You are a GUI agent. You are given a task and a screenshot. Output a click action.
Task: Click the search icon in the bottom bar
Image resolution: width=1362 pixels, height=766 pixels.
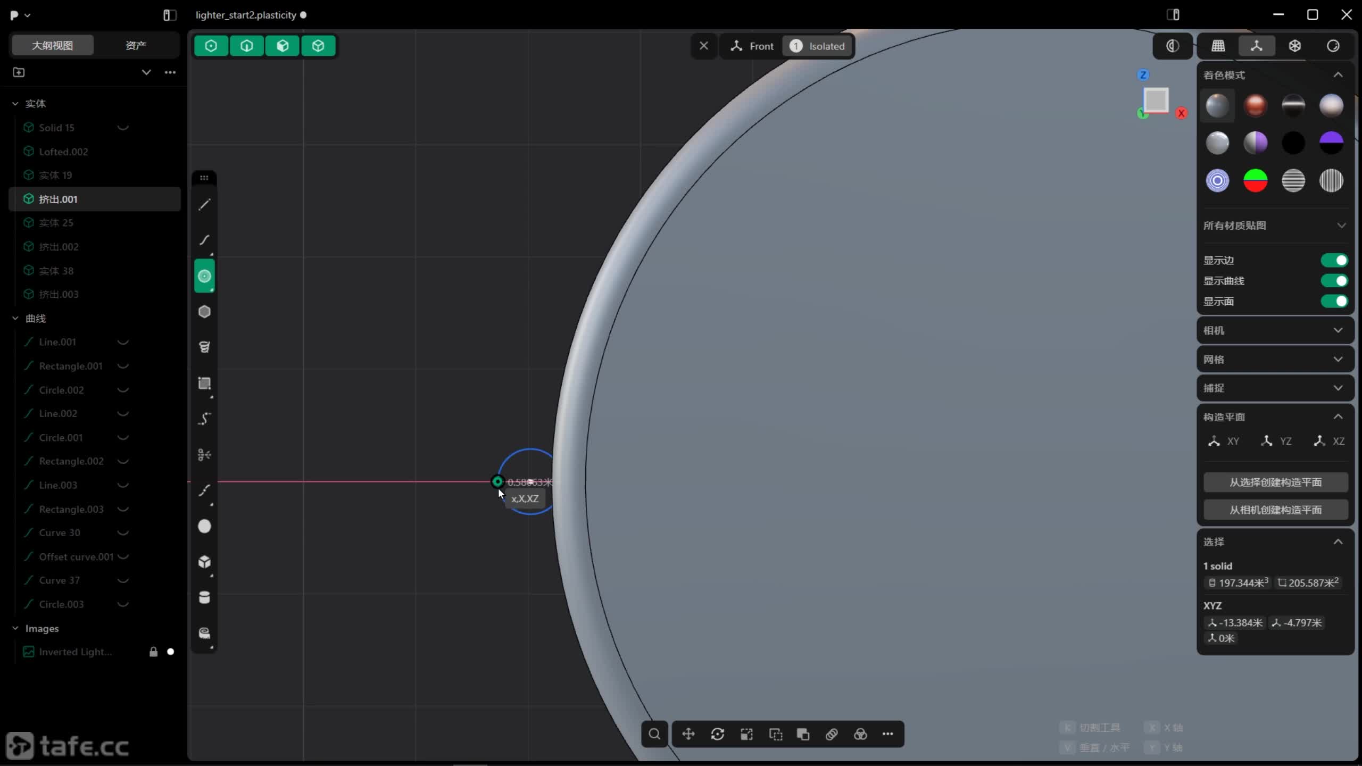[654, 734]
